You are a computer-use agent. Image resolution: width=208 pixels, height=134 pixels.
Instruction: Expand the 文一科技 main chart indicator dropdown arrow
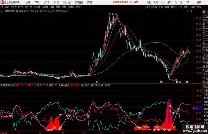17,11
